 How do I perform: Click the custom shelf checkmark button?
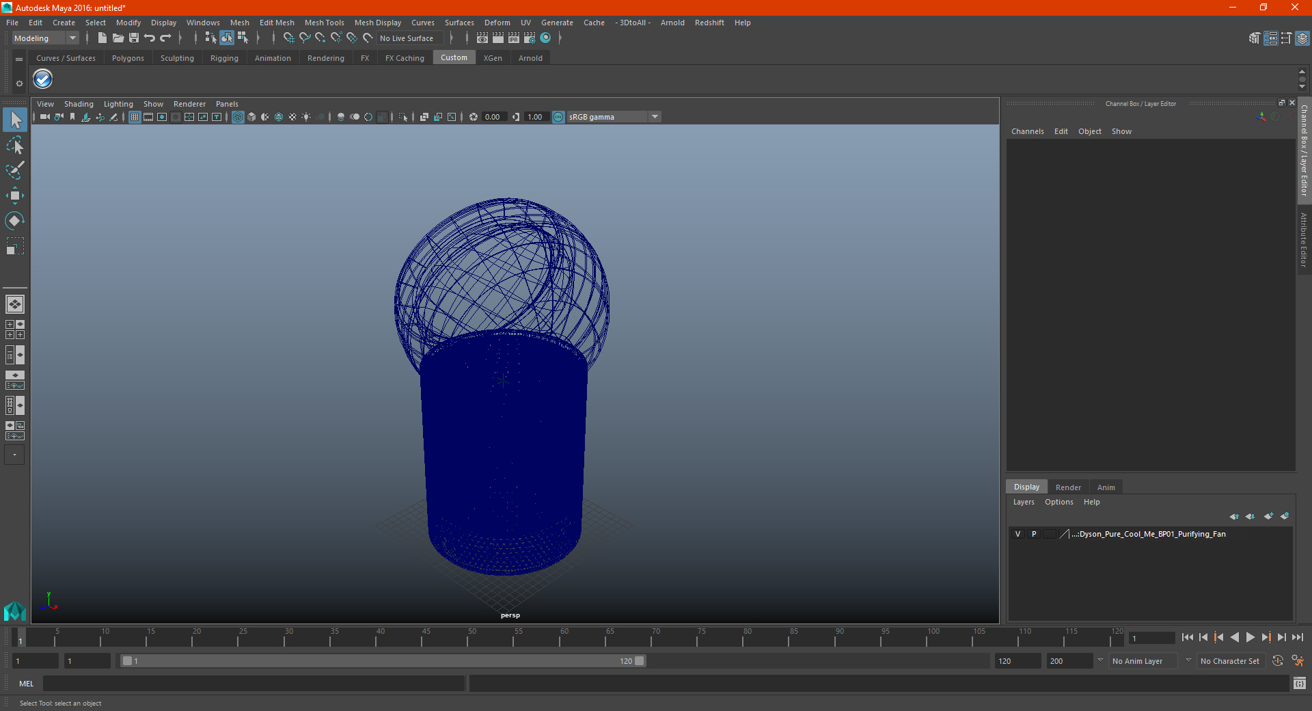coord(42,79)
